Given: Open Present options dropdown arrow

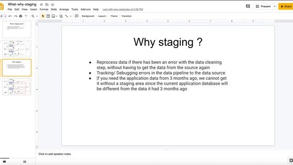Looking at the screenshot, I should [x=275, y=6].
